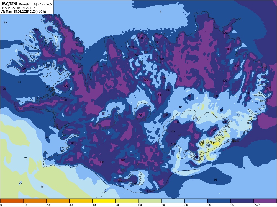Screen dimensions: 277x207
Task: Click the 97 value on the map
Action: (222, 110)
